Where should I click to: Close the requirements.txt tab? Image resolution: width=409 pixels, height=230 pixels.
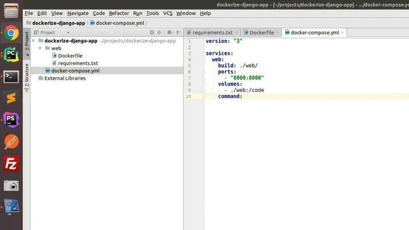236,33
